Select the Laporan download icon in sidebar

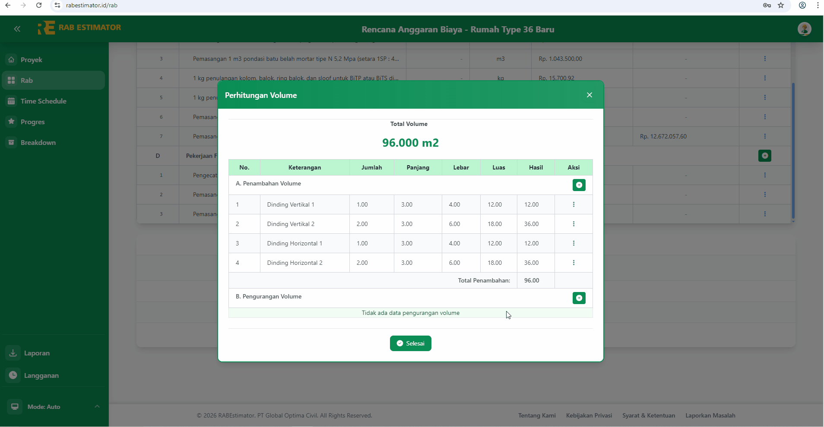tap(13, 352)
